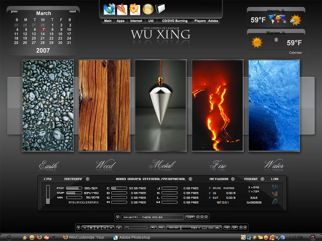Toggle the Network section radio button
This screenshot has width=322, height=241.
tap(233, 179)
